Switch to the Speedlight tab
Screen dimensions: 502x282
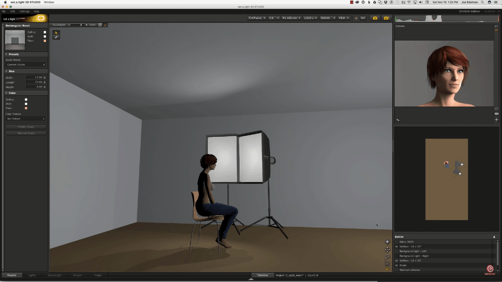(54, 275)
